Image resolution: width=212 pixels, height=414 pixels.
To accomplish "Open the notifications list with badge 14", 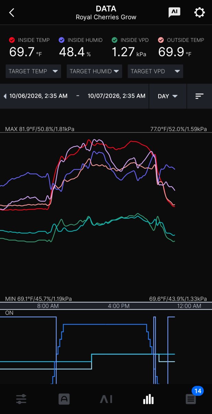I will [x=191, y=399].
